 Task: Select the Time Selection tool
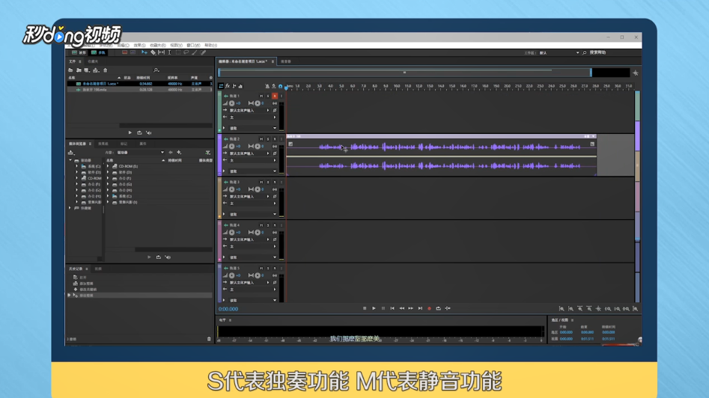pos(169,52)
